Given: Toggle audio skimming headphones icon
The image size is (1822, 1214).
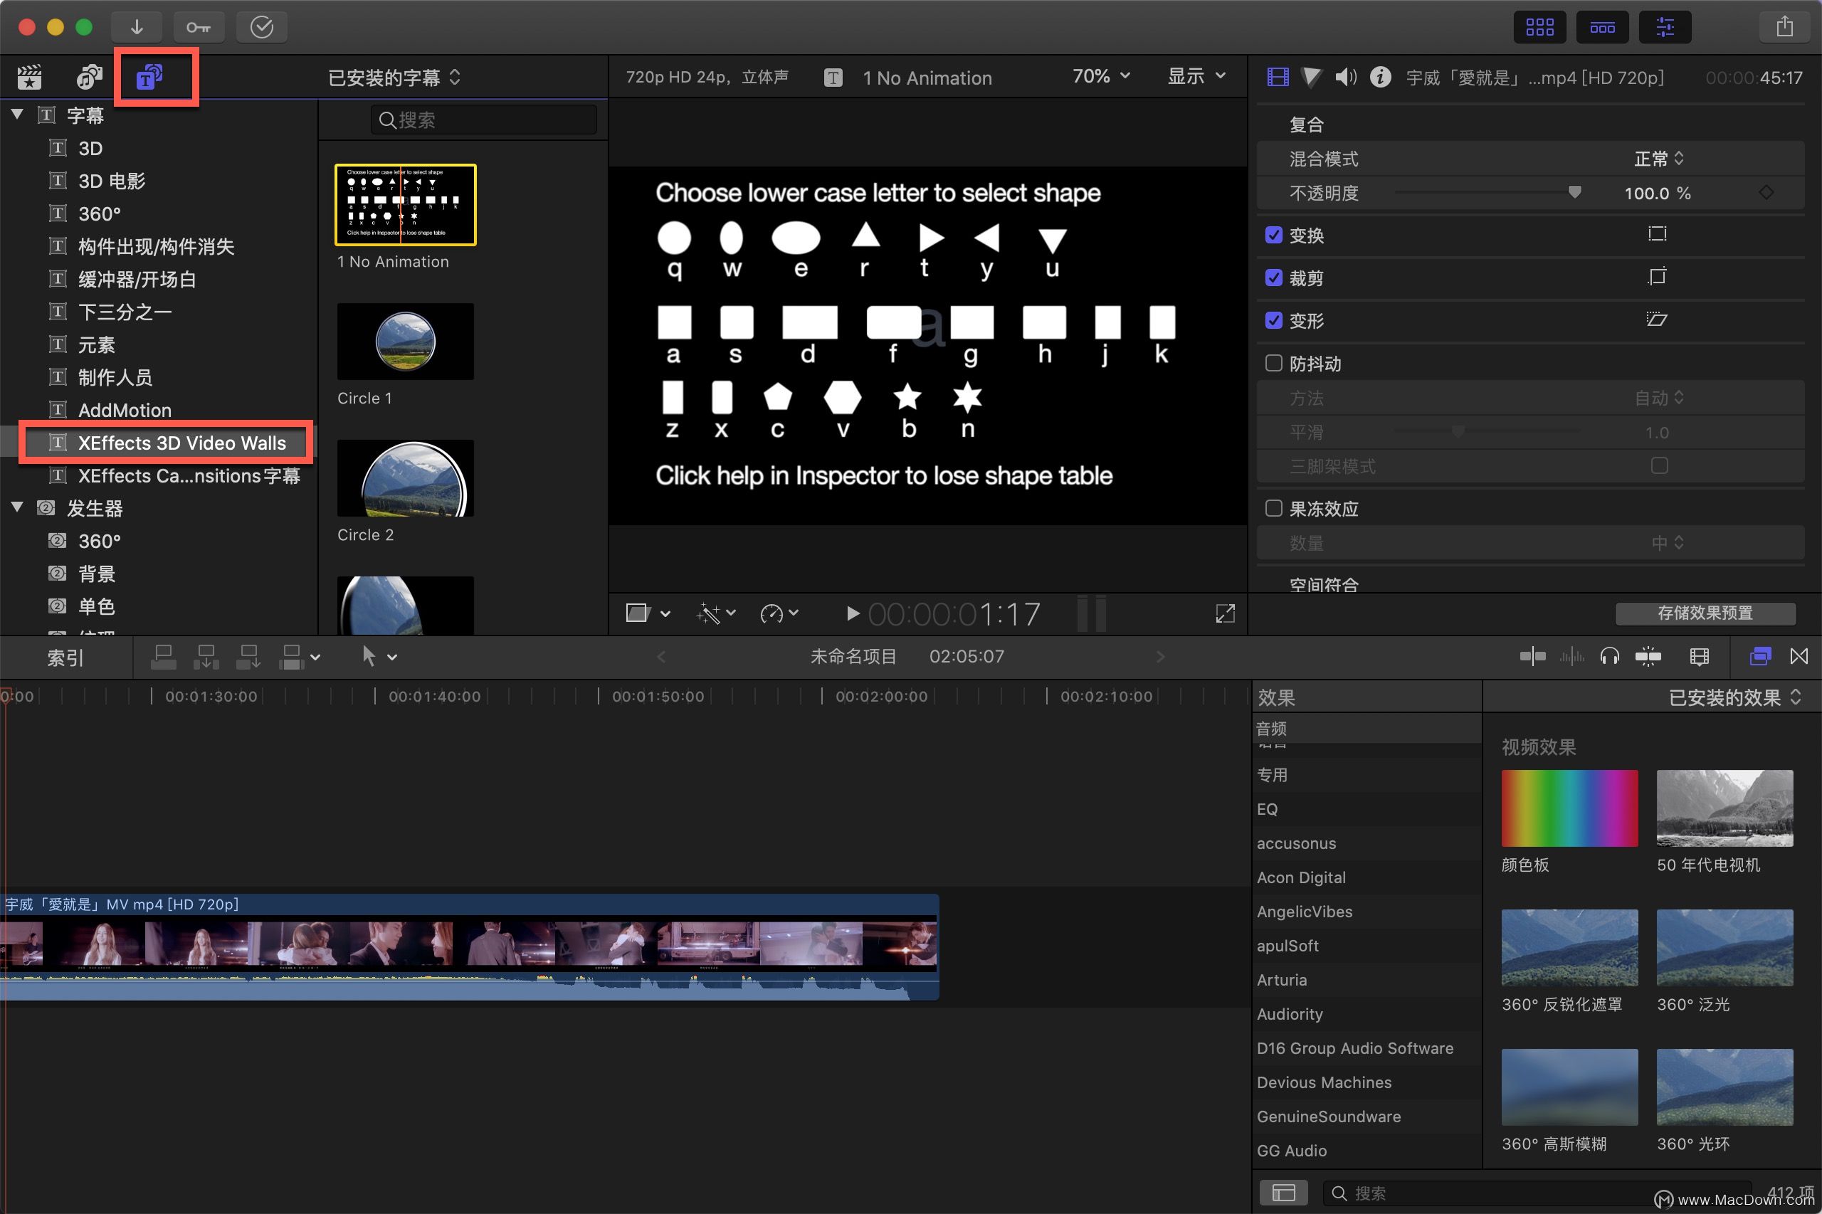Looking at the screenshot, I should pyautogui.click(x=1609, y=657).
